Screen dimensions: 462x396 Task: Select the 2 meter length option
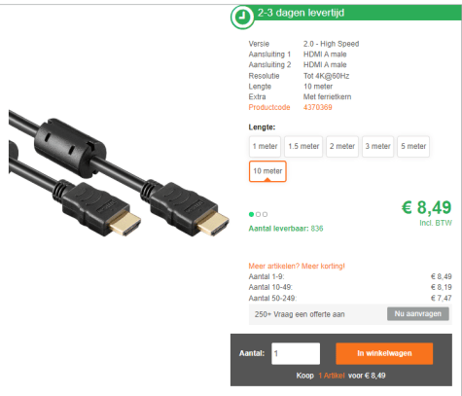point(342,147)
